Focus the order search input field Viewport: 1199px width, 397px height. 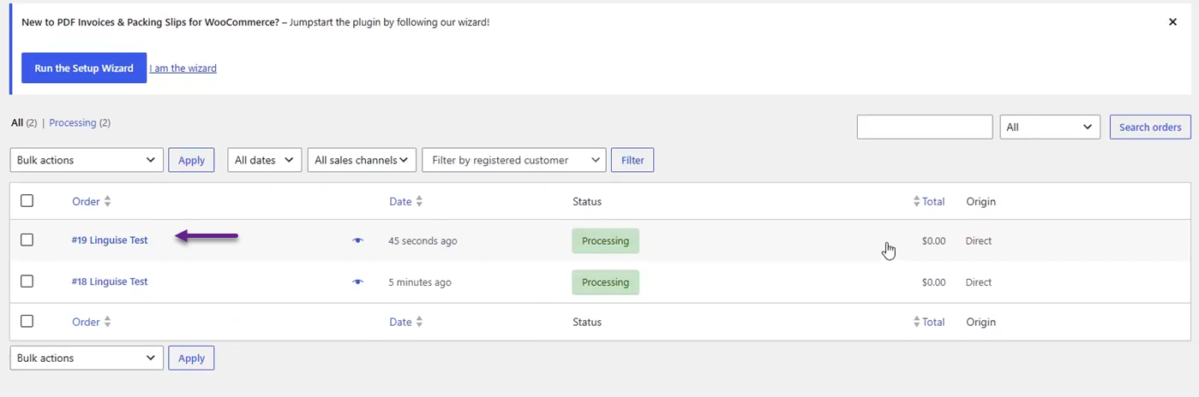pyautogui.click(x=925, y=127)
